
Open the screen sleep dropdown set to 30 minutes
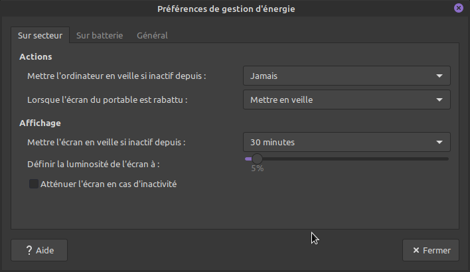346,142
